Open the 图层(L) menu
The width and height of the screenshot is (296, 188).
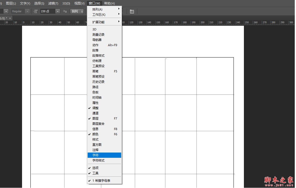(11, 3)
